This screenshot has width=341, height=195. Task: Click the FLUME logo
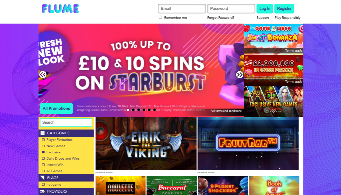tap(60, 9)
